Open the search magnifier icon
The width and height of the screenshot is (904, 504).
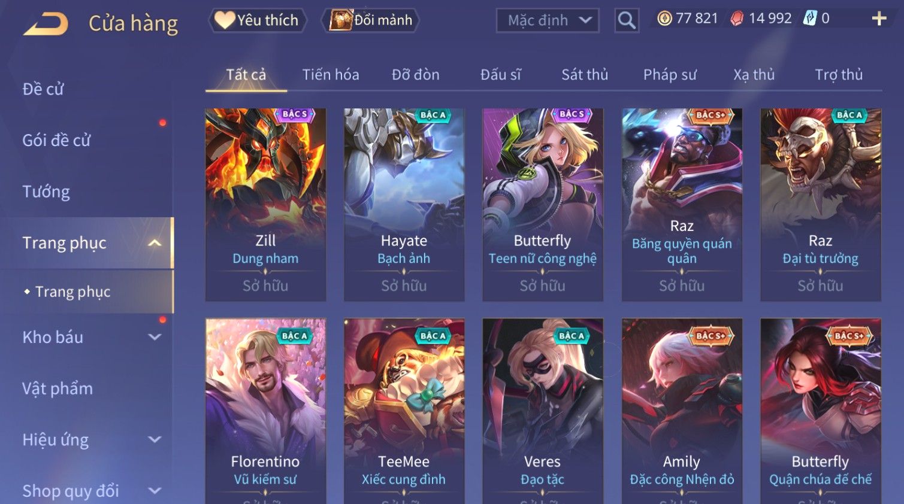pyautogui.click(x=627, y=20)
